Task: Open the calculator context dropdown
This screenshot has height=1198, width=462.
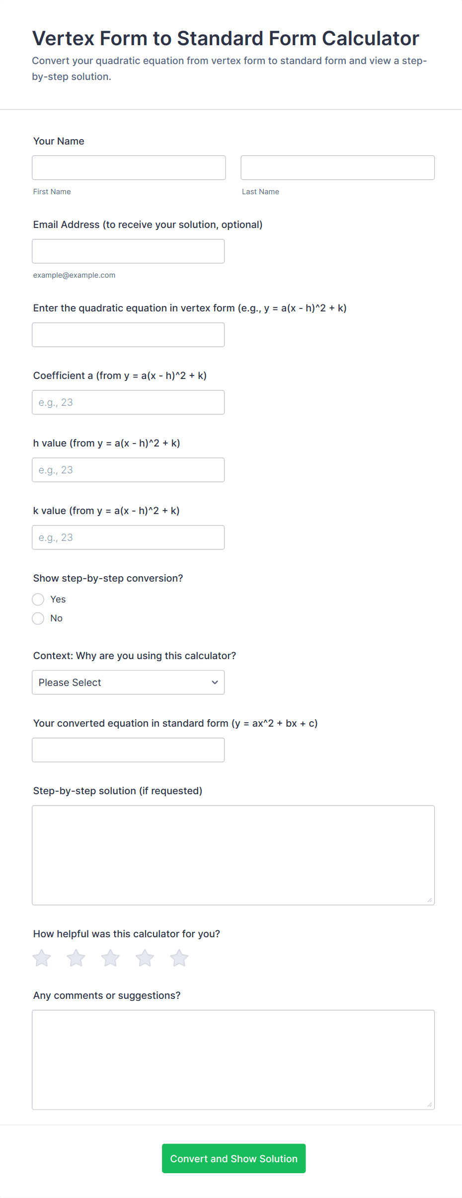Action: (128, 682)
